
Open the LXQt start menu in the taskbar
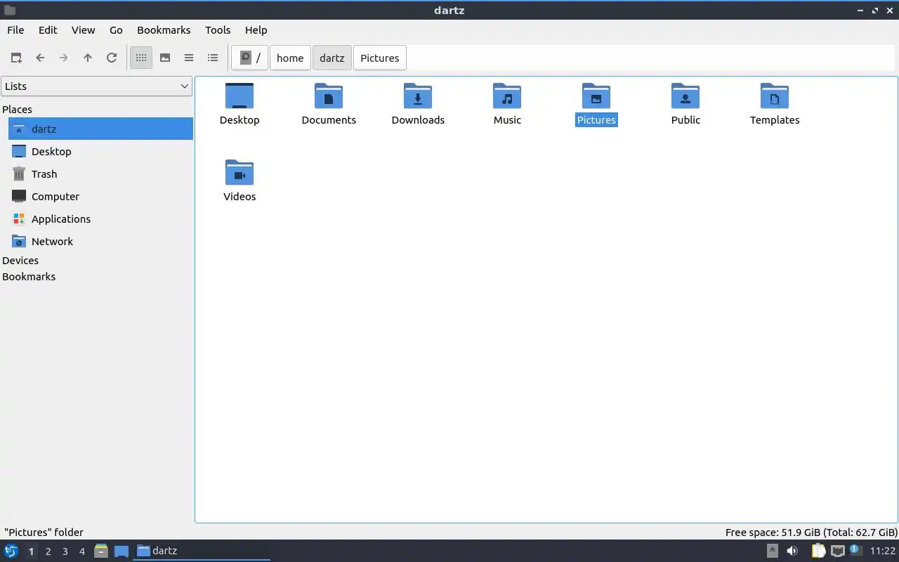(x=11, y=551)
